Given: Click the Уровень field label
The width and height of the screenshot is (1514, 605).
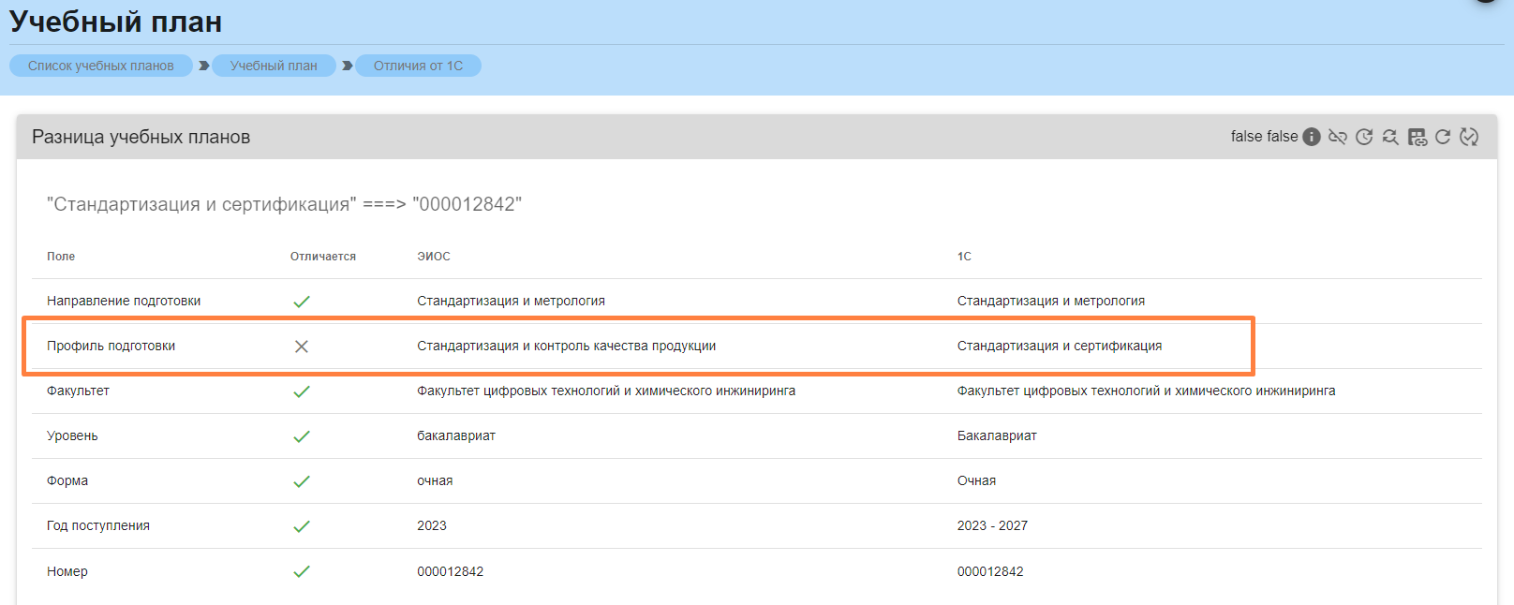Looking at the screenshot, I should 72,435.
